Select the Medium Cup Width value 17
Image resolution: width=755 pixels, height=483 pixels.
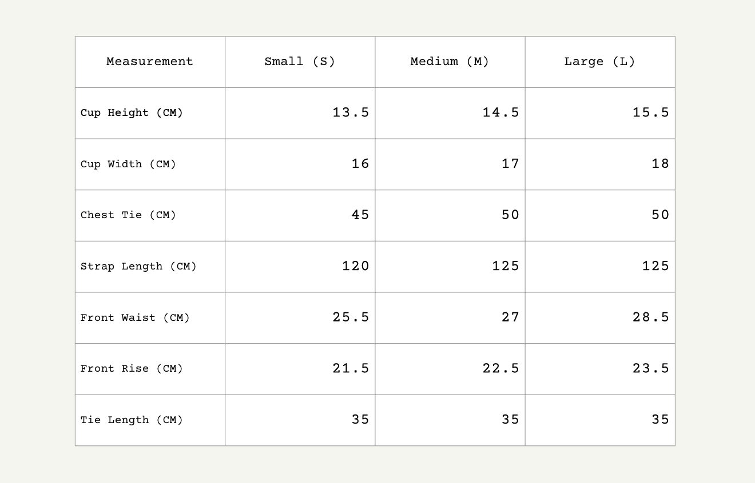coord(510,164)
